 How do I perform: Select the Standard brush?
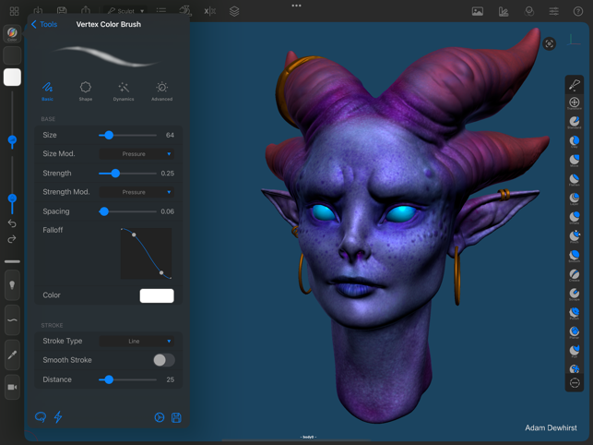pyautogui.click(x=574, y=122)
